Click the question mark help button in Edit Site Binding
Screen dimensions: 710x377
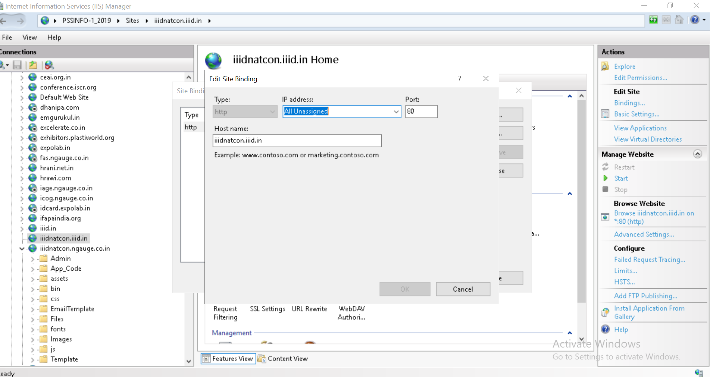click(460, 79)
